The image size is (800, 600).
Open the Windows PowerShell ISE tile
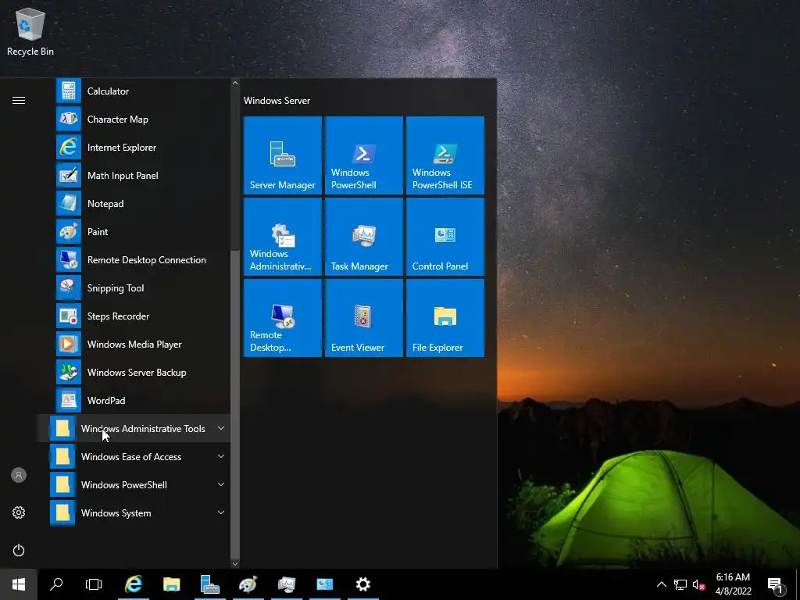pyautogui.click(x=445, y=155)
